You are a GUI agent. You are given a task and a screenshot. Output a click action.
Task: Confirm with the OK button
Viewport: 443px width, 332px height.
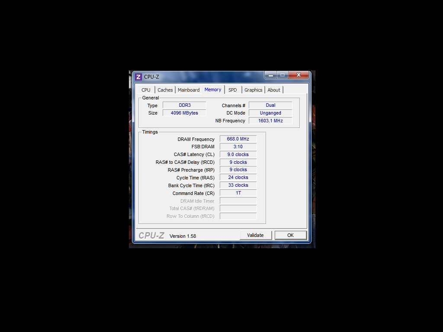pyautogui.click(x=290, y=235)
